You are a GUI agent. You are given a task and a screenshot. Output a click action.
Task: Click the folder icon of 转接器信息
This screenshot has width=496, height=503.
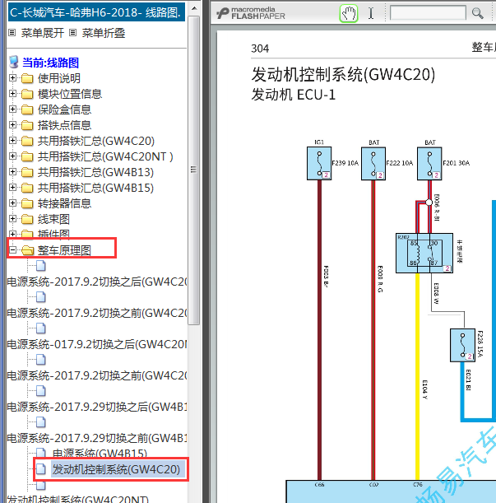coord(27,203)
